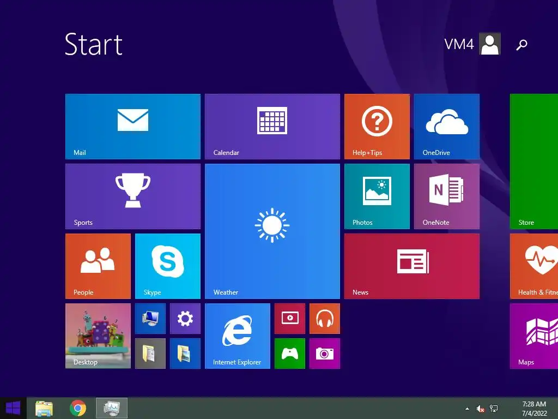
Task: Open the OneNote tile
Action: point(447,196)
